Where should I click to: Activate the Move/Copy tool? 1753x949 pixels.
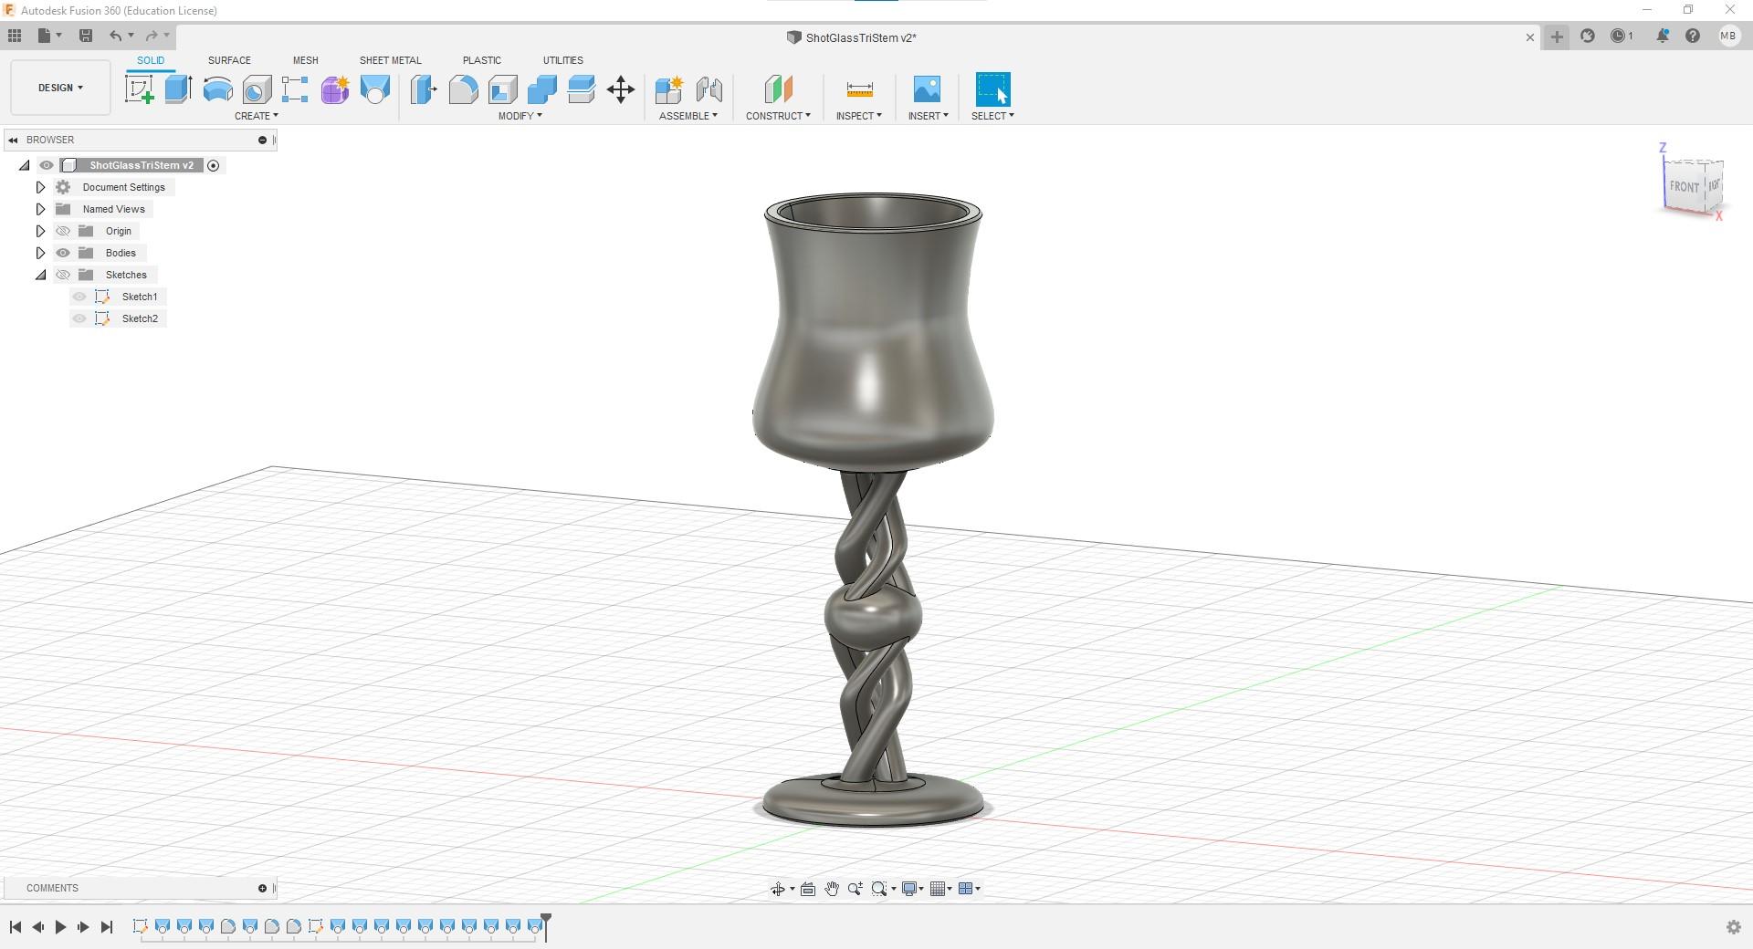click(x=621, y=89)
